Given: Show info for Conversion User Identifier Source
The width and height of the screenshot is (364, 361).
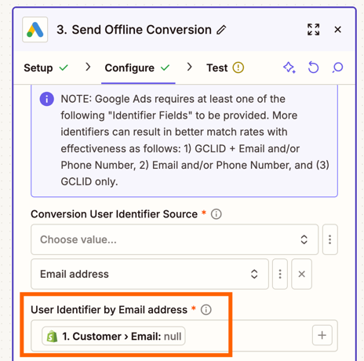Looking at the screenshot, I should pos(217,214).
